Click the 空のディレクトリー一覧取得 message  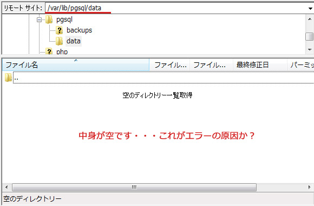pos(158,95)
